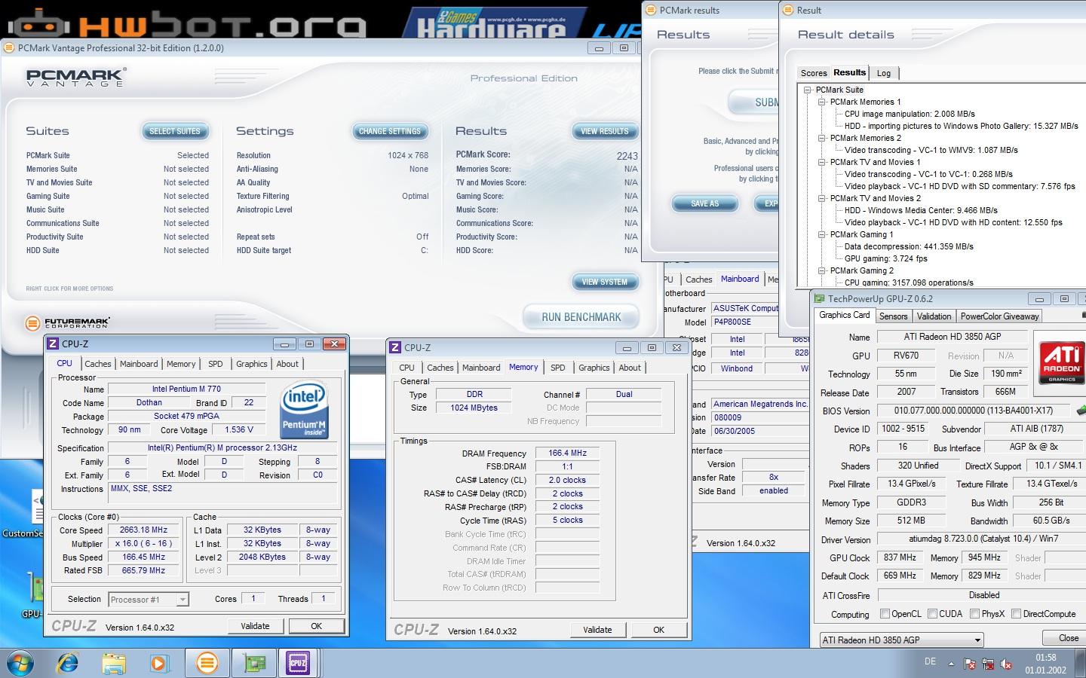
Task: Click the DRAM Frequency 166.4 MHz field
Action: [567, 453]
